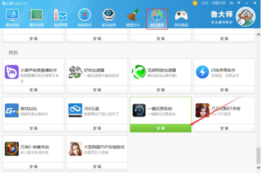Viewport: 261px width, 173px height.
Task: Open the main menu dropdown arrow icon
Action: coord(239,3)
